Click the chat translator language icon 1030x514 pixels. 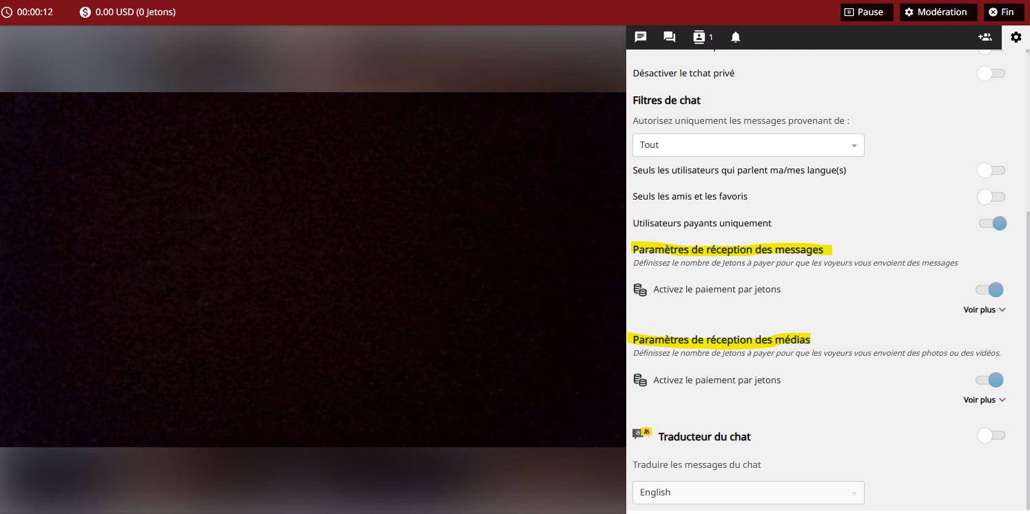pos(642,433)
